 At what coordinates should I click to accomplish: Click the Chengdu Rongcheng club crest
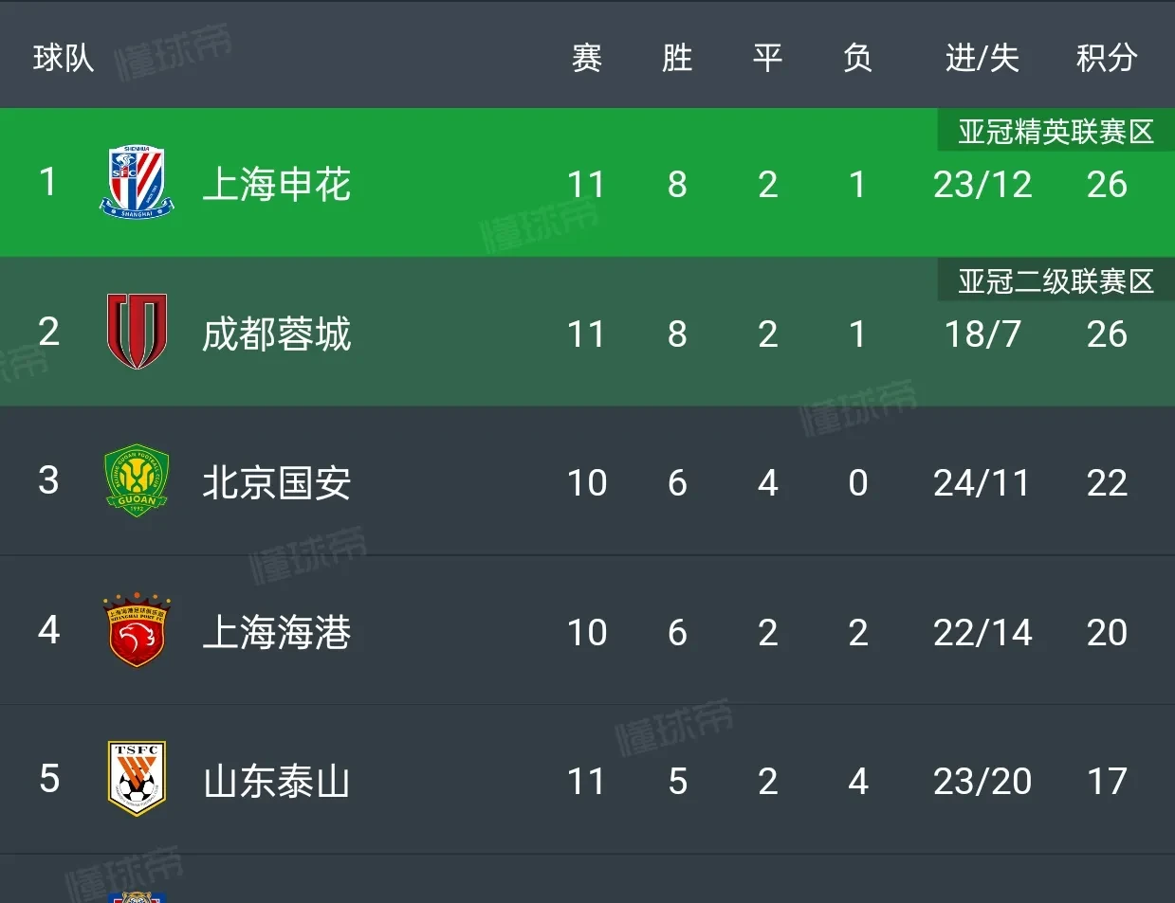coord(137,332)
